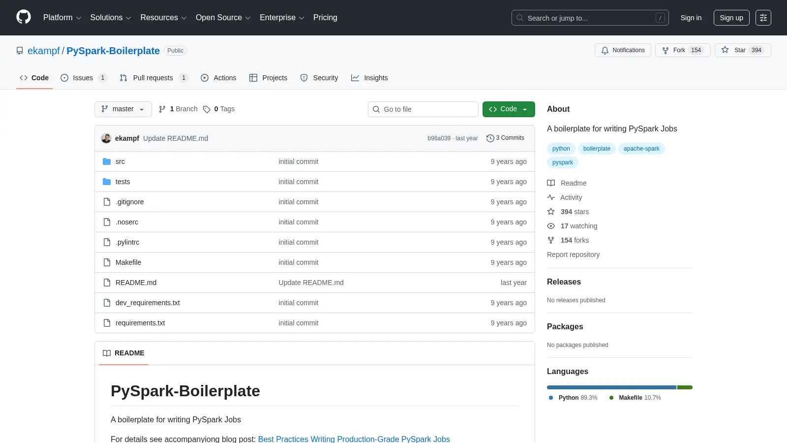
Task: Expand the Platform menu
Action: (62, 18)
